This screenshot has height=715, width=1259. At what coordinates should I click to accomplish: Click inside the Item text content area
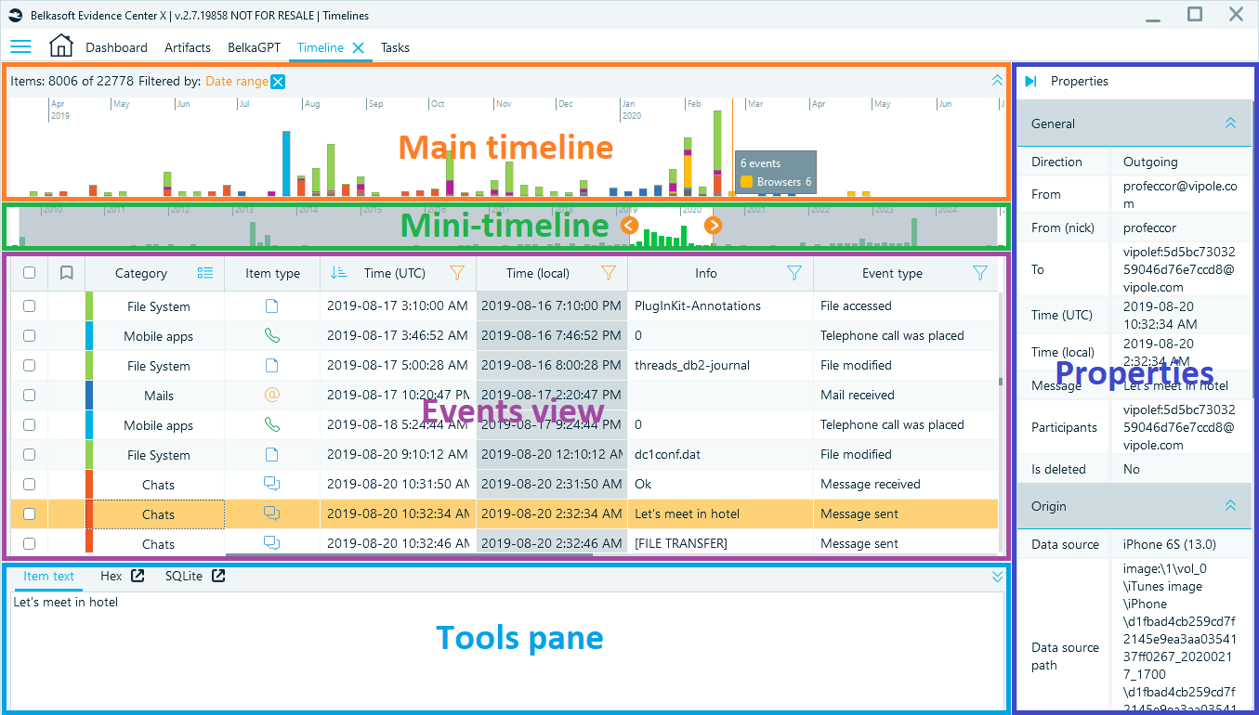pos(507,651)
